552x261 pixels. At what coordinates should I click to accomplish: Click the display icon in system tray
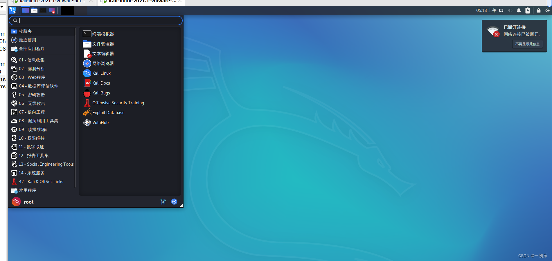pos(501,10)
